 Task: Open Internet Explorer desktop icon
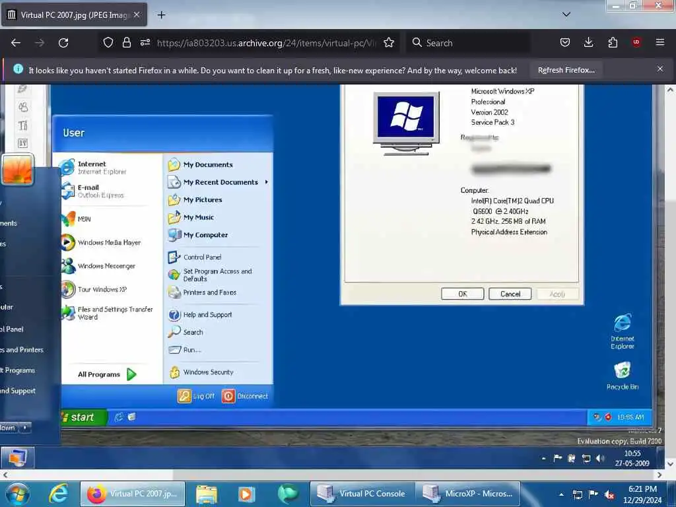point(622,331)
